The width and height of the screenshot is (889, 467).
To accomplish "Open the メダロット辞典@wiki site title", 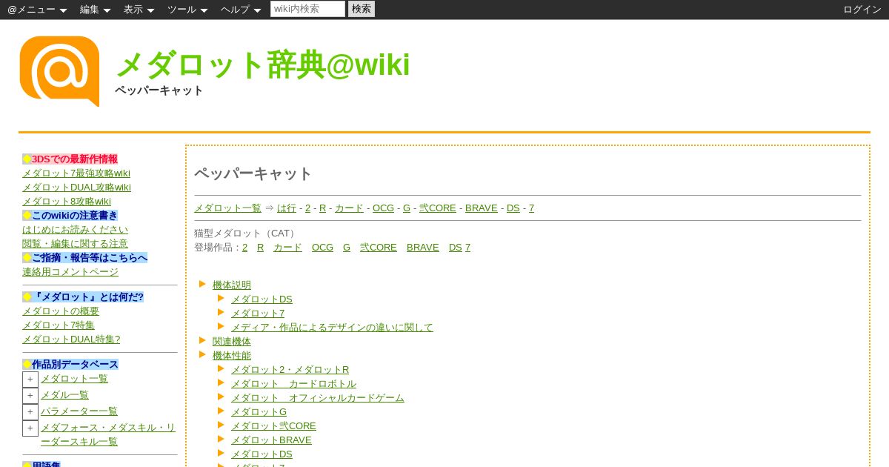I will [263, 64].
